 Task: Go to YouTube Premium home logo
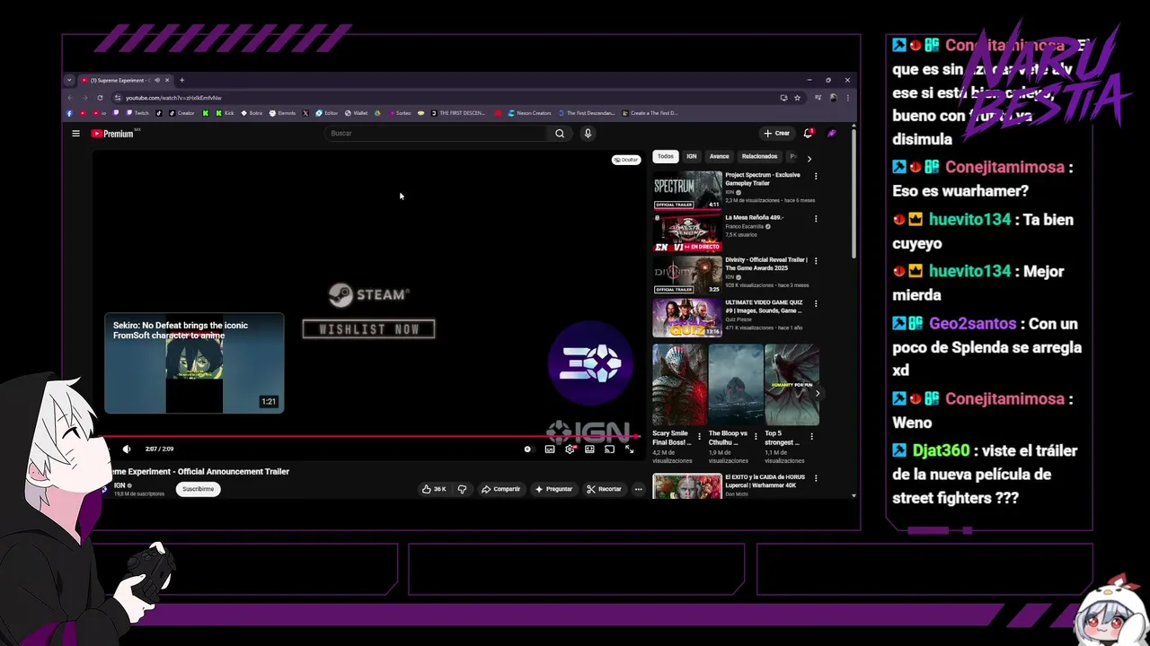[112, 134]
